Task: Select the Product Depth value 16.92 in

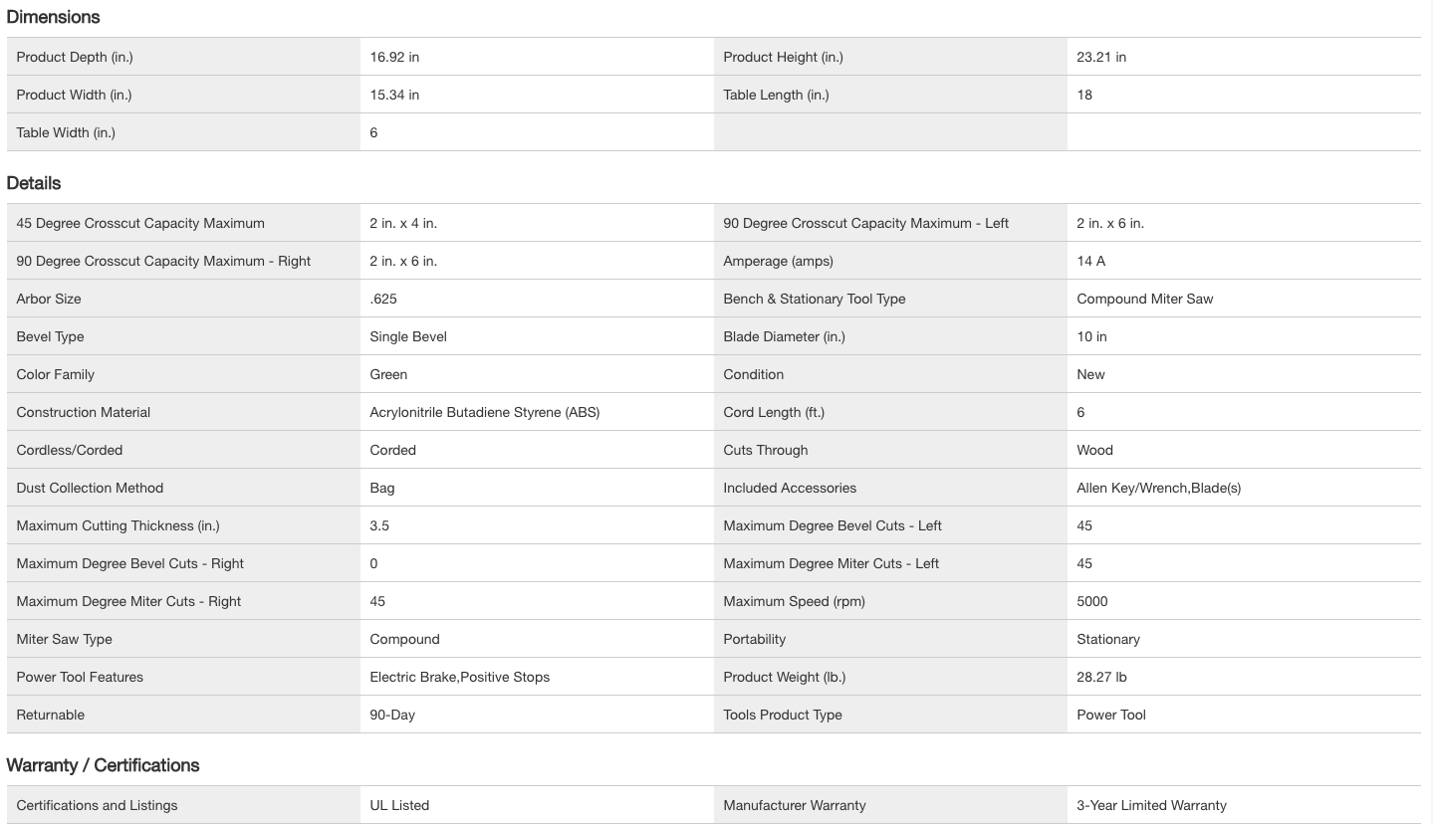Action: (x=394, y=57)
